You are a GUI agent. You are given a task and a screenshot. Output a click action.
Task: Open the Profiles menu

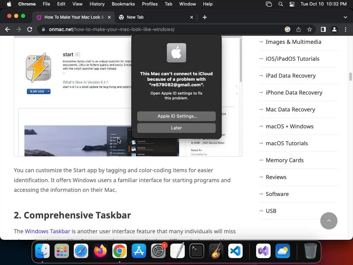[x=150, y=4]
